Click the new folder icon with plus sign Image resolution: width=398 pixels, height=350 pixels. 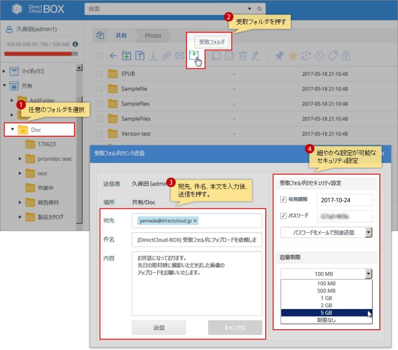[x=126, y=56]
